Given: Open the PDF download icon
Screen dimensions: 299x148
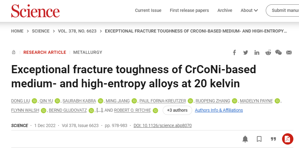Looking at the screenshot, I should pyautogui.click(x=287, y=139).
